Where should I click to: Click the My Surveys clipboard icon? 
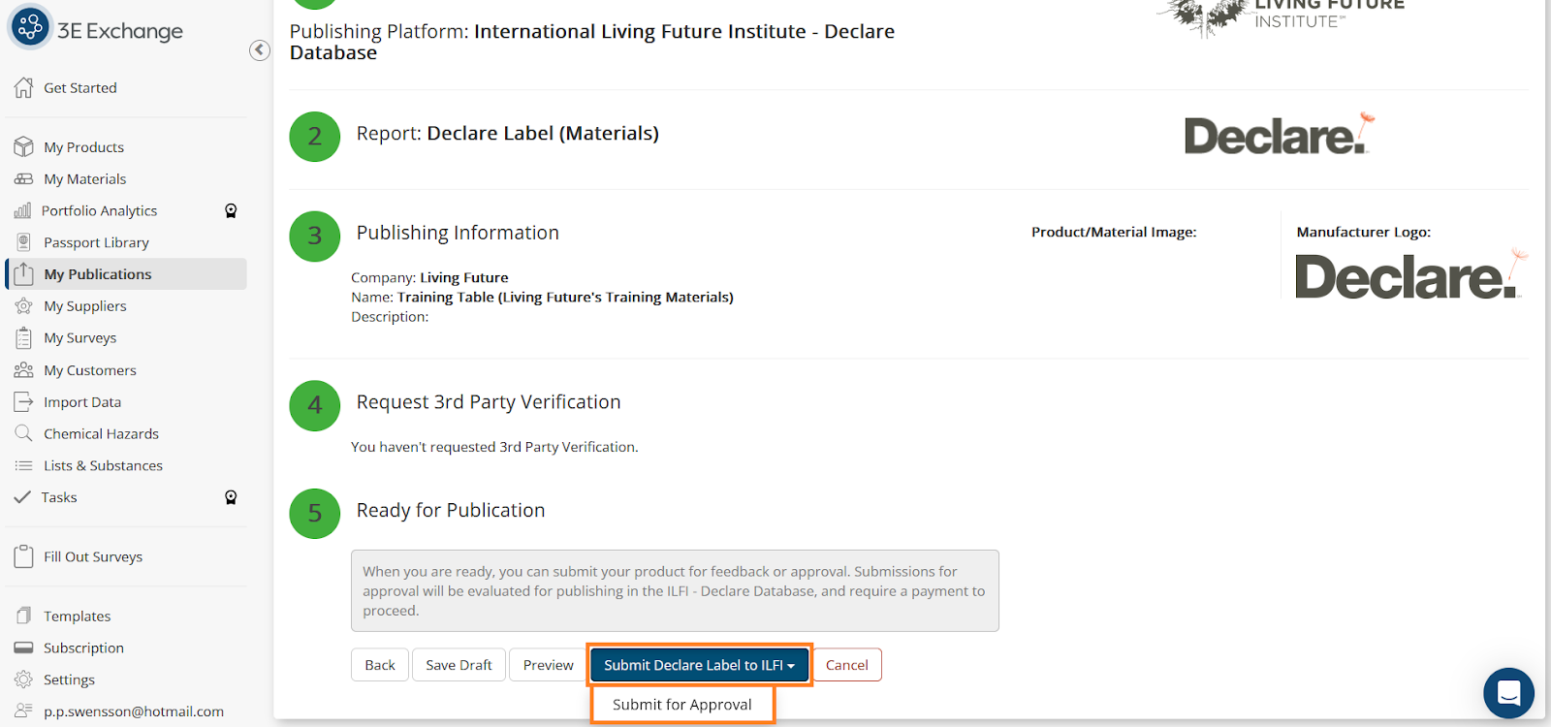click(x=24, y=338)
